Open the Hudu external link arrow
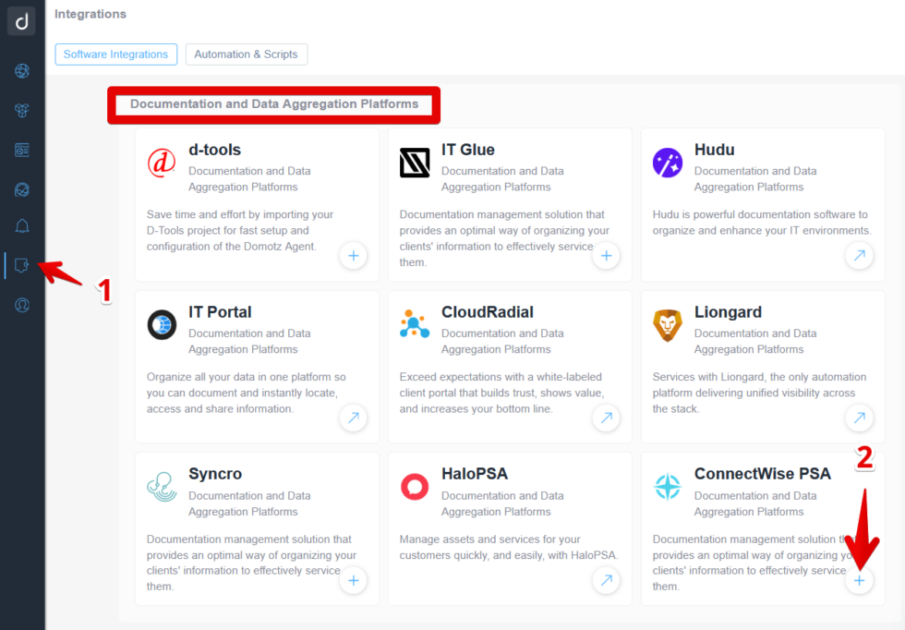Screen dimensions: 905x630 tap(859, 256)
